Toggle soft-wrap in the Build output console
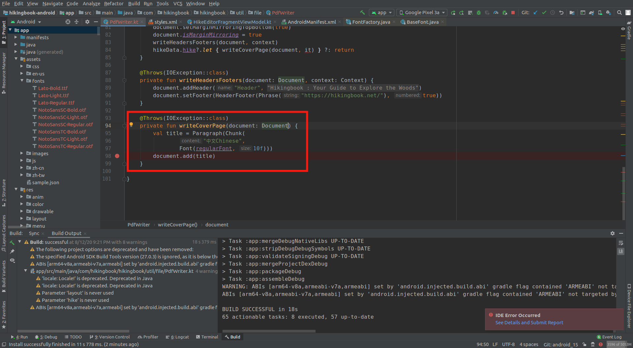This screenshot has height=348, width=633. [x=621, y=243]
